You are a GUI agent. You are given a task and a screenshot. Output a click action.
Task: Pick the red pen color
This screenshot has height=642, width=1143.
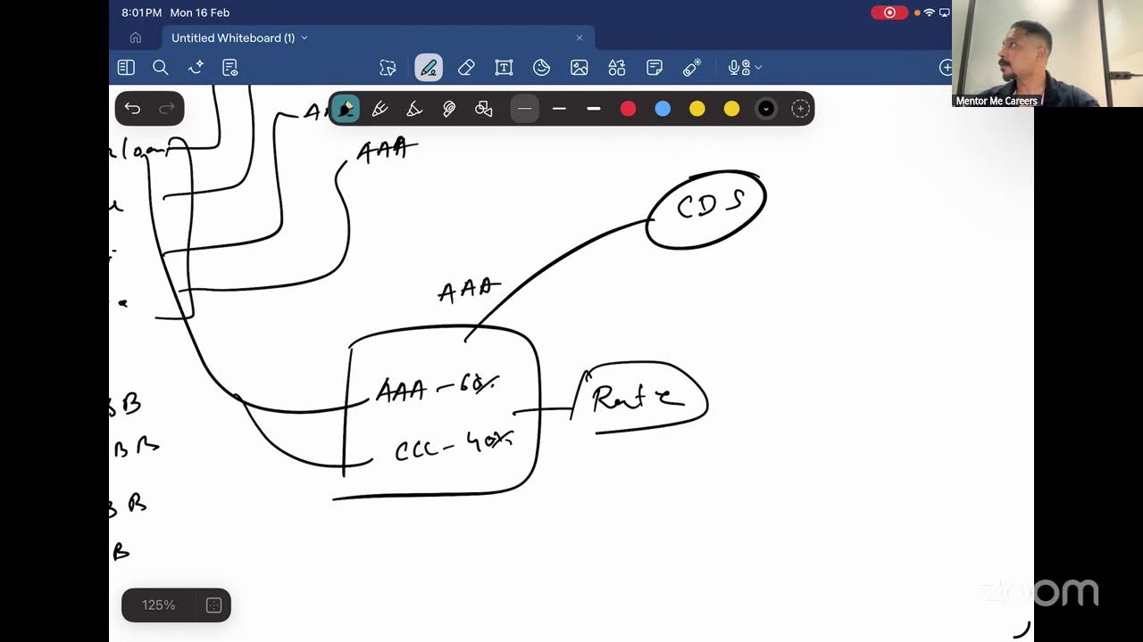tap(628, 109)
